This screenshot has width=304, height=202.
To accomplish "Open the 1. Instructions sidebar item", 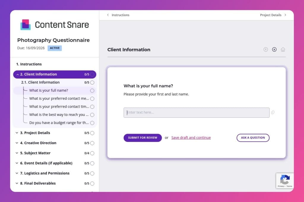I will click(x=29, y=64).
